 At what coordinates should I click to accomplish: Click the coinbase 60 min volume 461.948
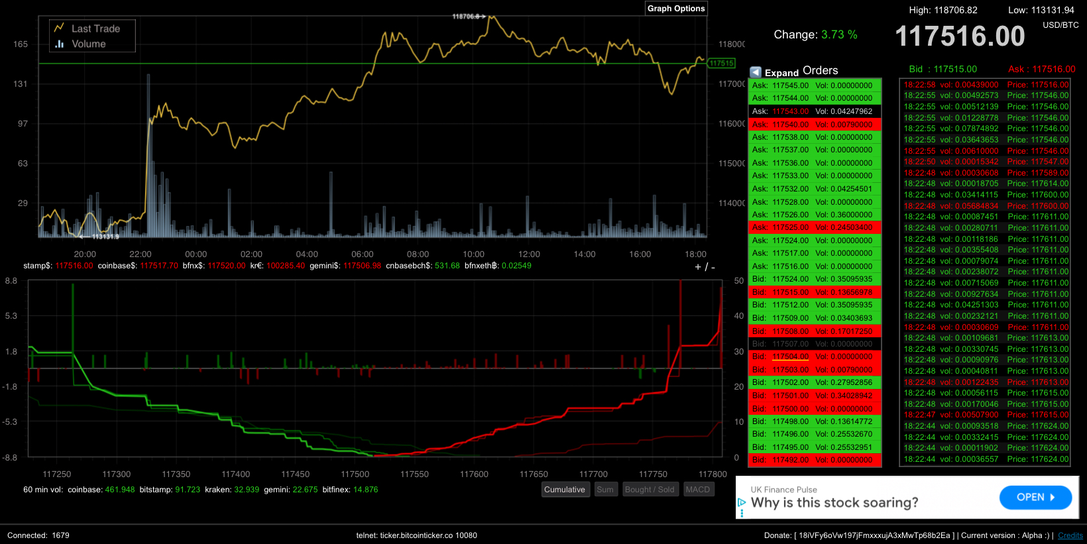coord(120,490)
